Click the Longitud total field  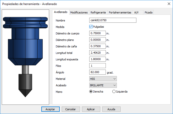pos(98,53)
